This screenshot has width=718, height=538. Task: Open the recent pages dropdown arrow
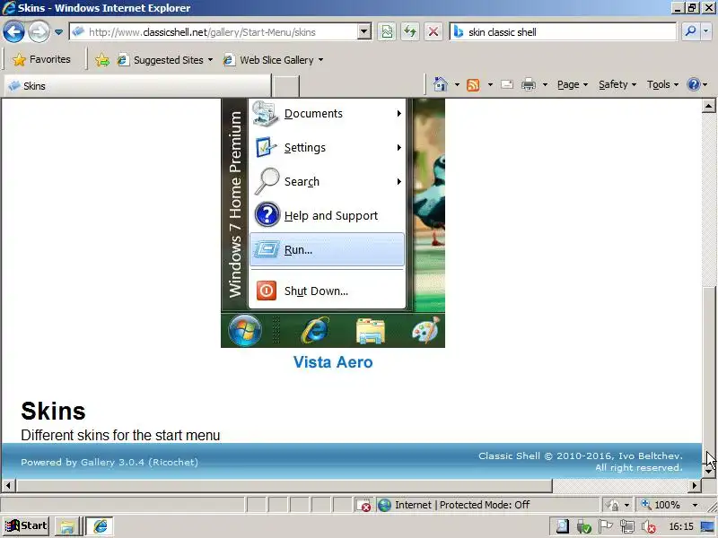tap(58, 32)
